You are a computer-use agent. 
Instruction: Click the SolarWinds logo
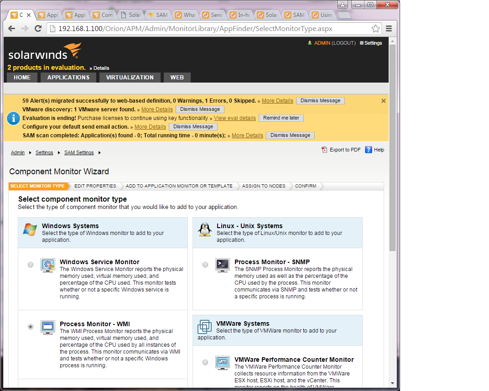(x=45, y=52)
